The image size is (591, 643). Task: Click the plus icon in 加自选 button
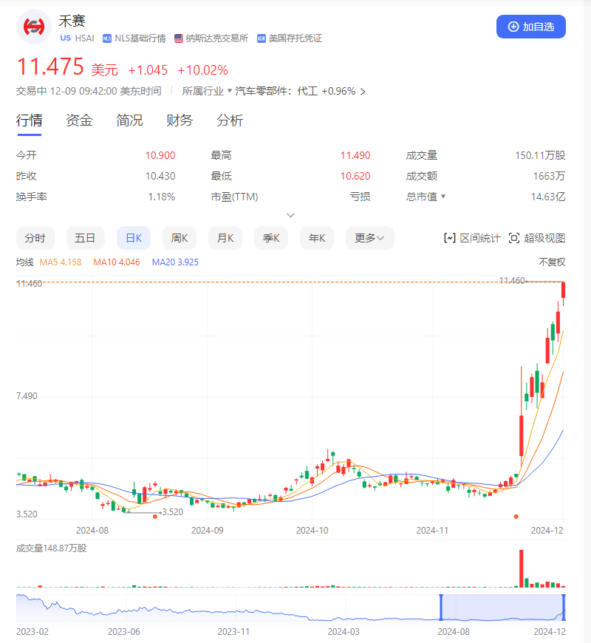click(x=513, y=27)
